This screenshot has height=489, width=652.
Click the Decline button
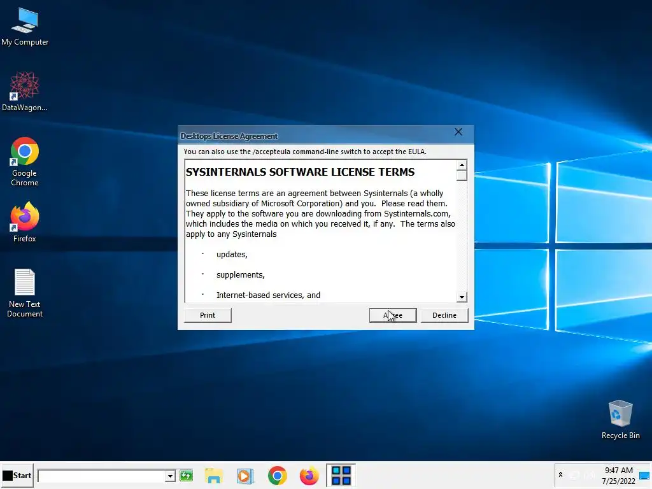(x=444, y=315)
